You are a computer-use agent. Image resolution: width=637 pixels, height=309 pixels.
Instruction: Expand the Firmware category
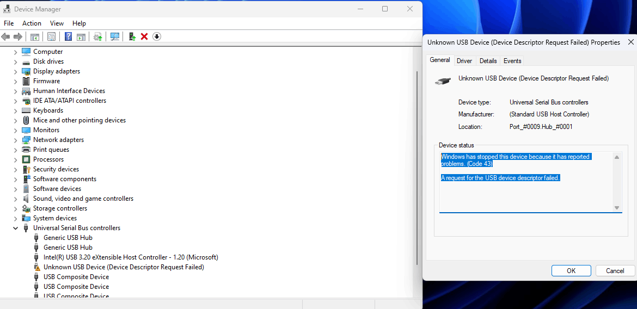pos(15,81)
